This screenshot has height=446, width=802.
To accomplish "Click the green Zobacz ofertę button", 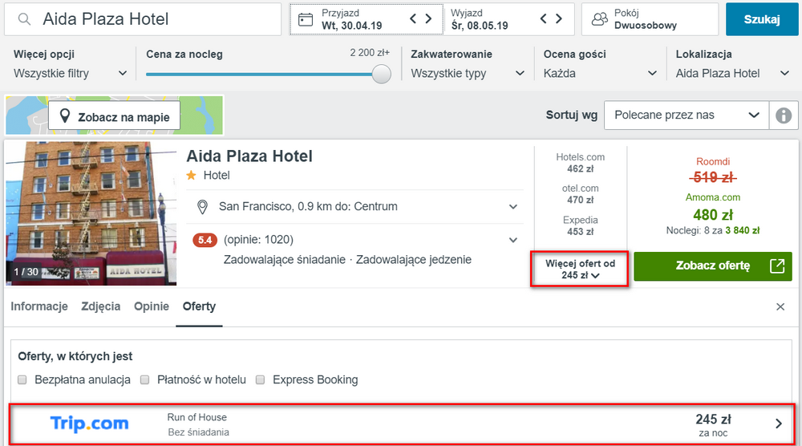I will (x=713, y=266).
